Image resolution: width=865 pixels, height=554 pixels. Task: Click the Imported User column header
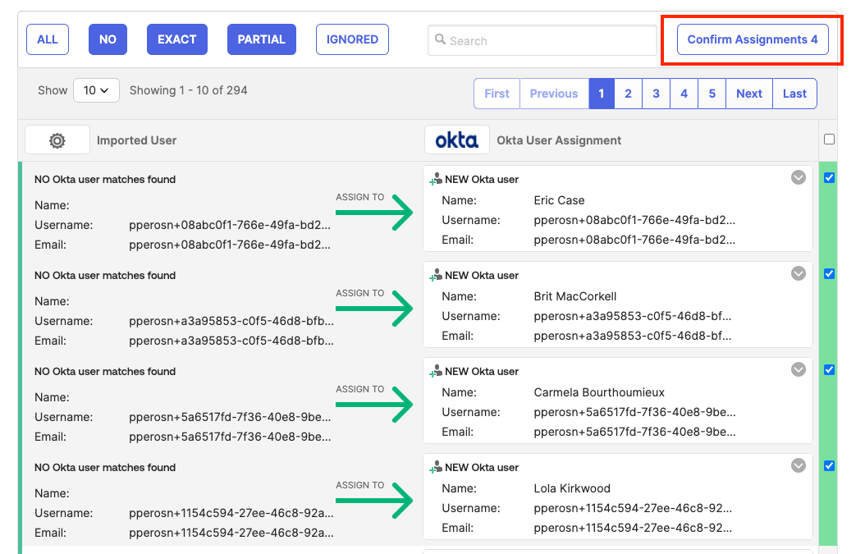coord(137,140)
